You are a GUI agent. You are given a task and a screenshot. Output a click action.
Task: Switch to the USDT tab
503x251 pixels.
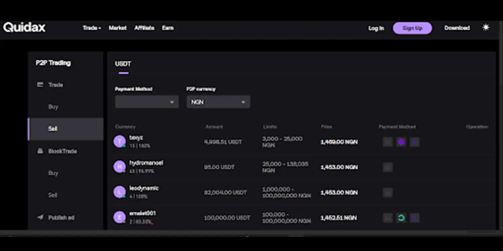[123, 64]
